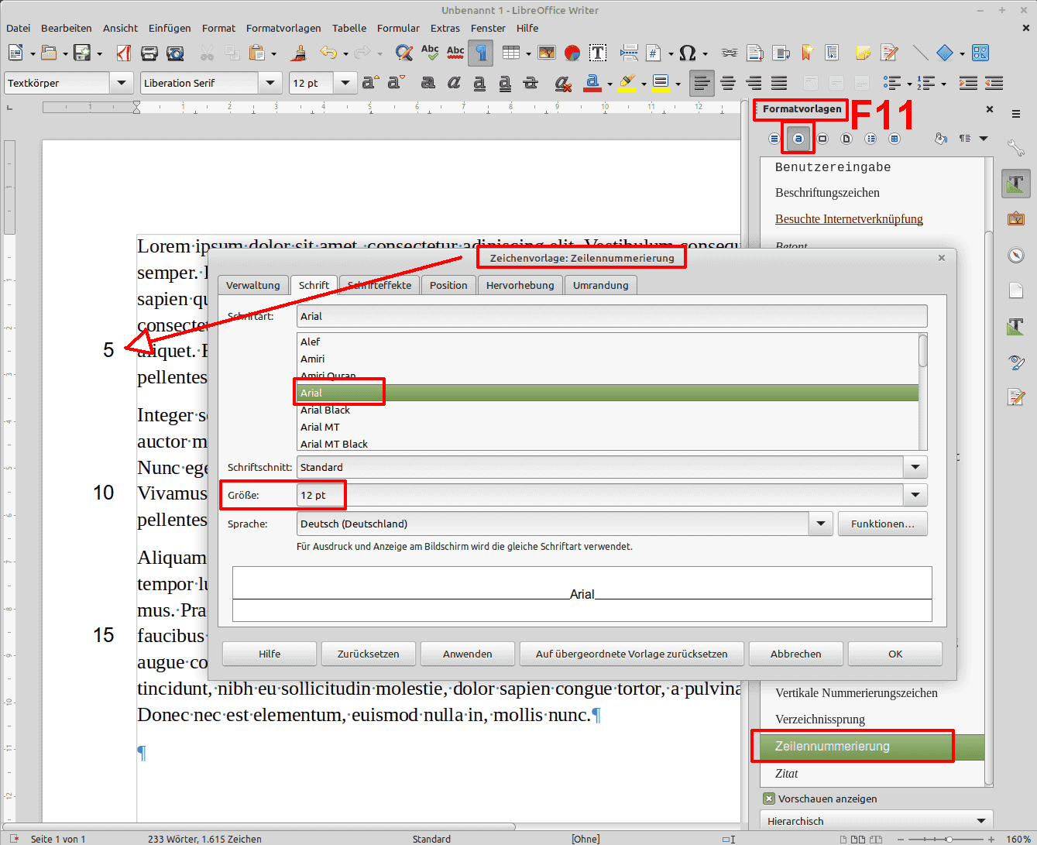Open the Tabelle menu
The height and width of the screenshot is (845, 1037).
point(349,28)
